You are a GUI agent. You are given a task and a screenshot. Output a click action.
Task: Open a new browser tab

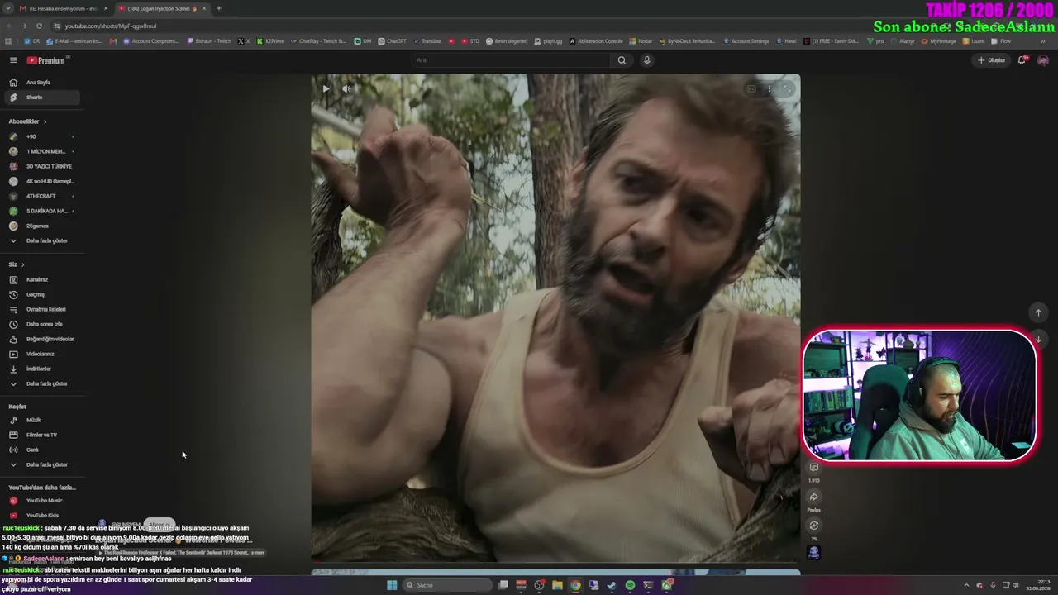click(x=219, y=8)
